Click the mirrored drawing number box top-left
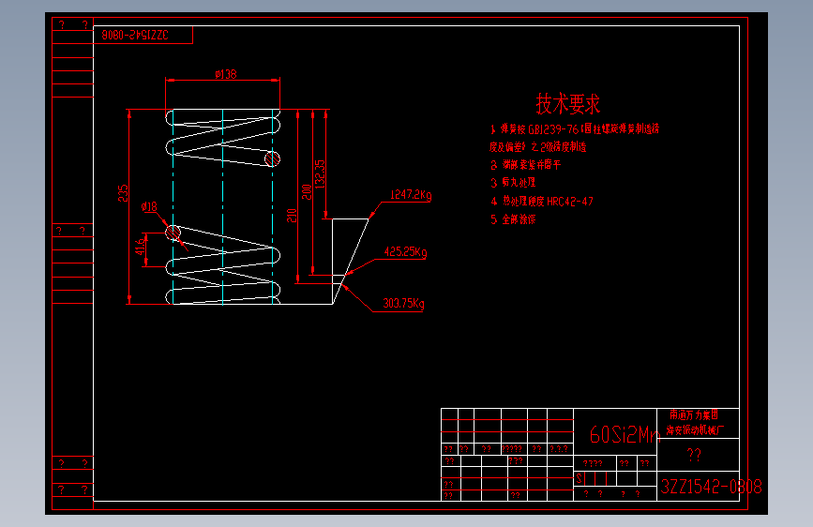The width and height of the screenshot is (813, 527). (x=143, y=35)
